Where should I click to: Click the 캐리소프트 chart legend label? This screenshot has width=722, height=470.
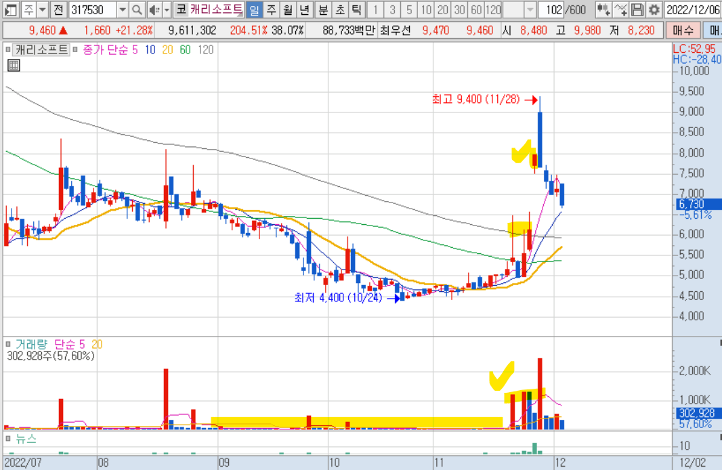pos(41,49)
